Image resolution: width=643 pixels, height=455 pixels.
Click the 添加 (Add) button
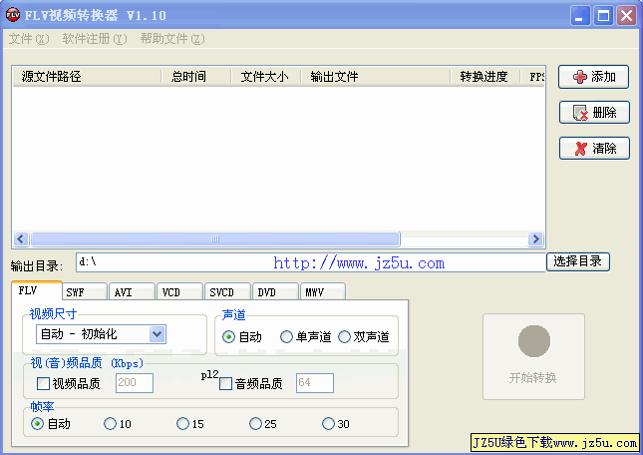pos(593,77)
